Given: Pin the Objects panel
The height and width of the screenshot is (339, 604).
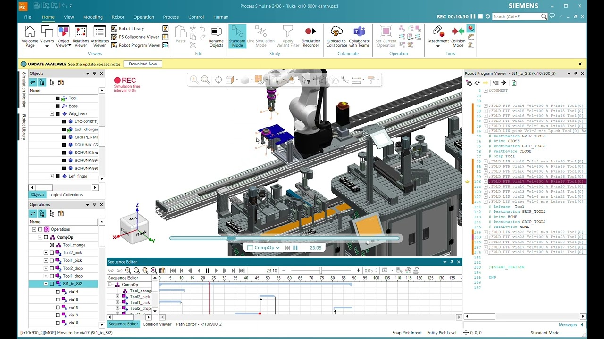Looking at the screenshot, I should [94, 73].
